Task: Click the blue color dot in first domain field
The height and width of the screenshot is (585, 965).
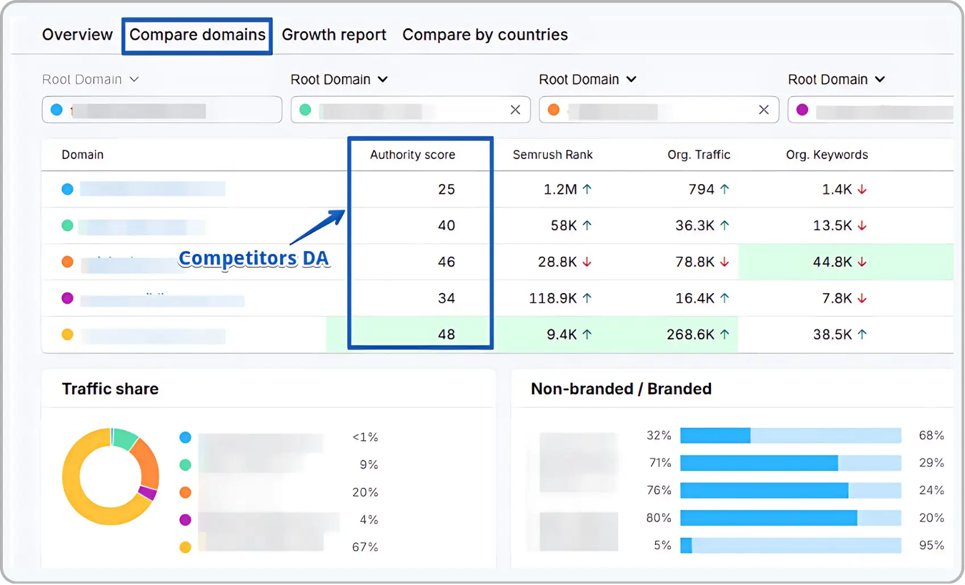Action: [57, 110]
